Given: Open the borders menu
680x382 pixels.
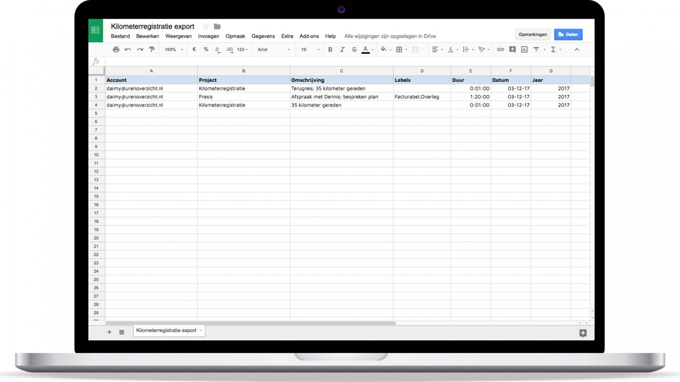Looking at the screenshot, I should (x=401, y=50).
